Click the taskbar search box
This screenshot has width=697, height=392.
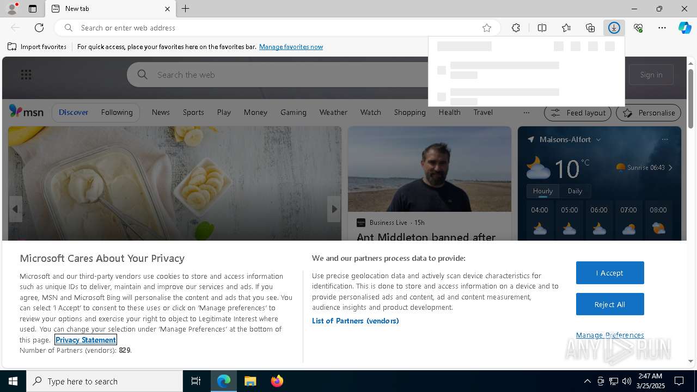pos(105,381)
